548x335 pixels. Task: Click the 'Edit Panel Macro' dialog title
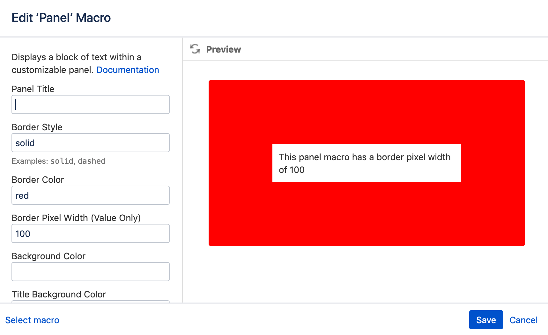(x=61, y=18)
